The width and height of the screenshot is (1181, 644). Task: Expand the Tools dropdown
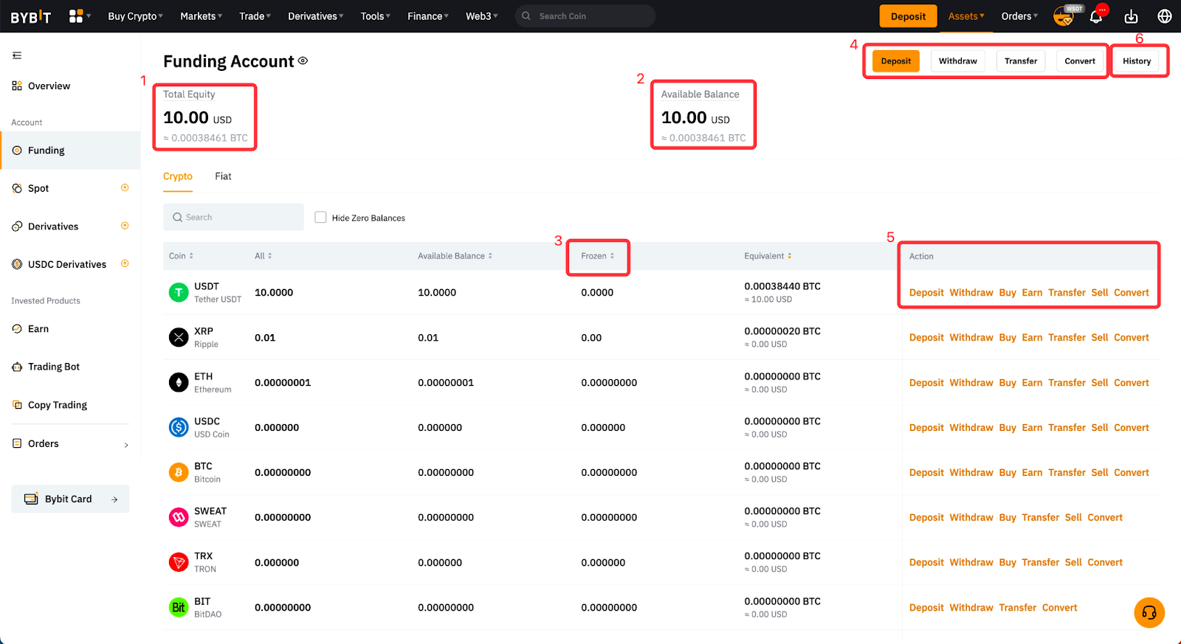coord(375,16)
